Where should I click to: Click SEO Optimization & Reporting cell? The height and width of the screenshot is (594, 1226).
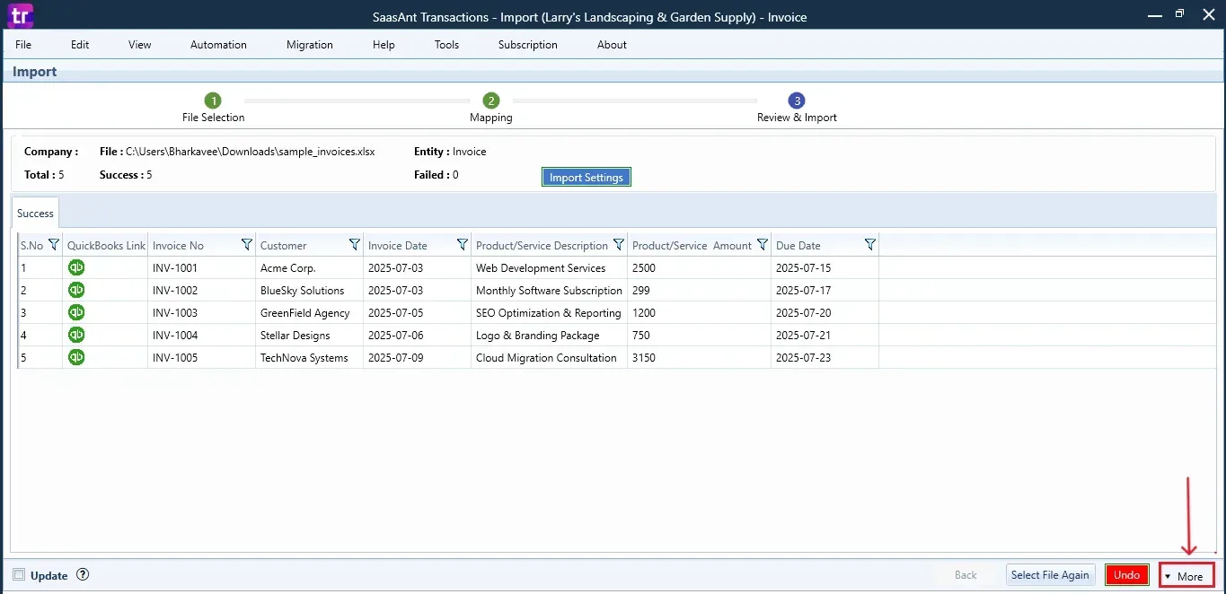pyautogui.click(x=549, y=312)
